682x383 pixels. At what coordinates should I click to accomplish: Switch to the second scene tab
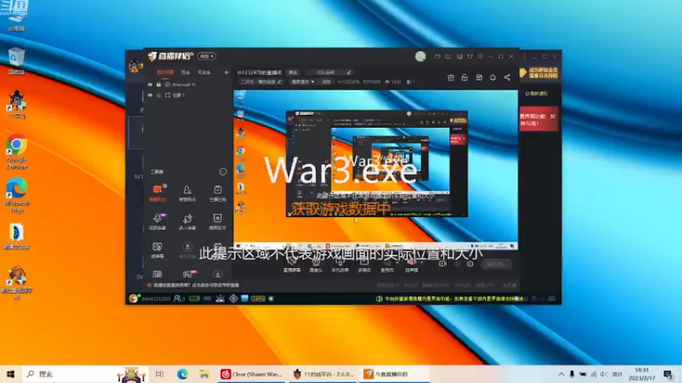coord(186,72)
